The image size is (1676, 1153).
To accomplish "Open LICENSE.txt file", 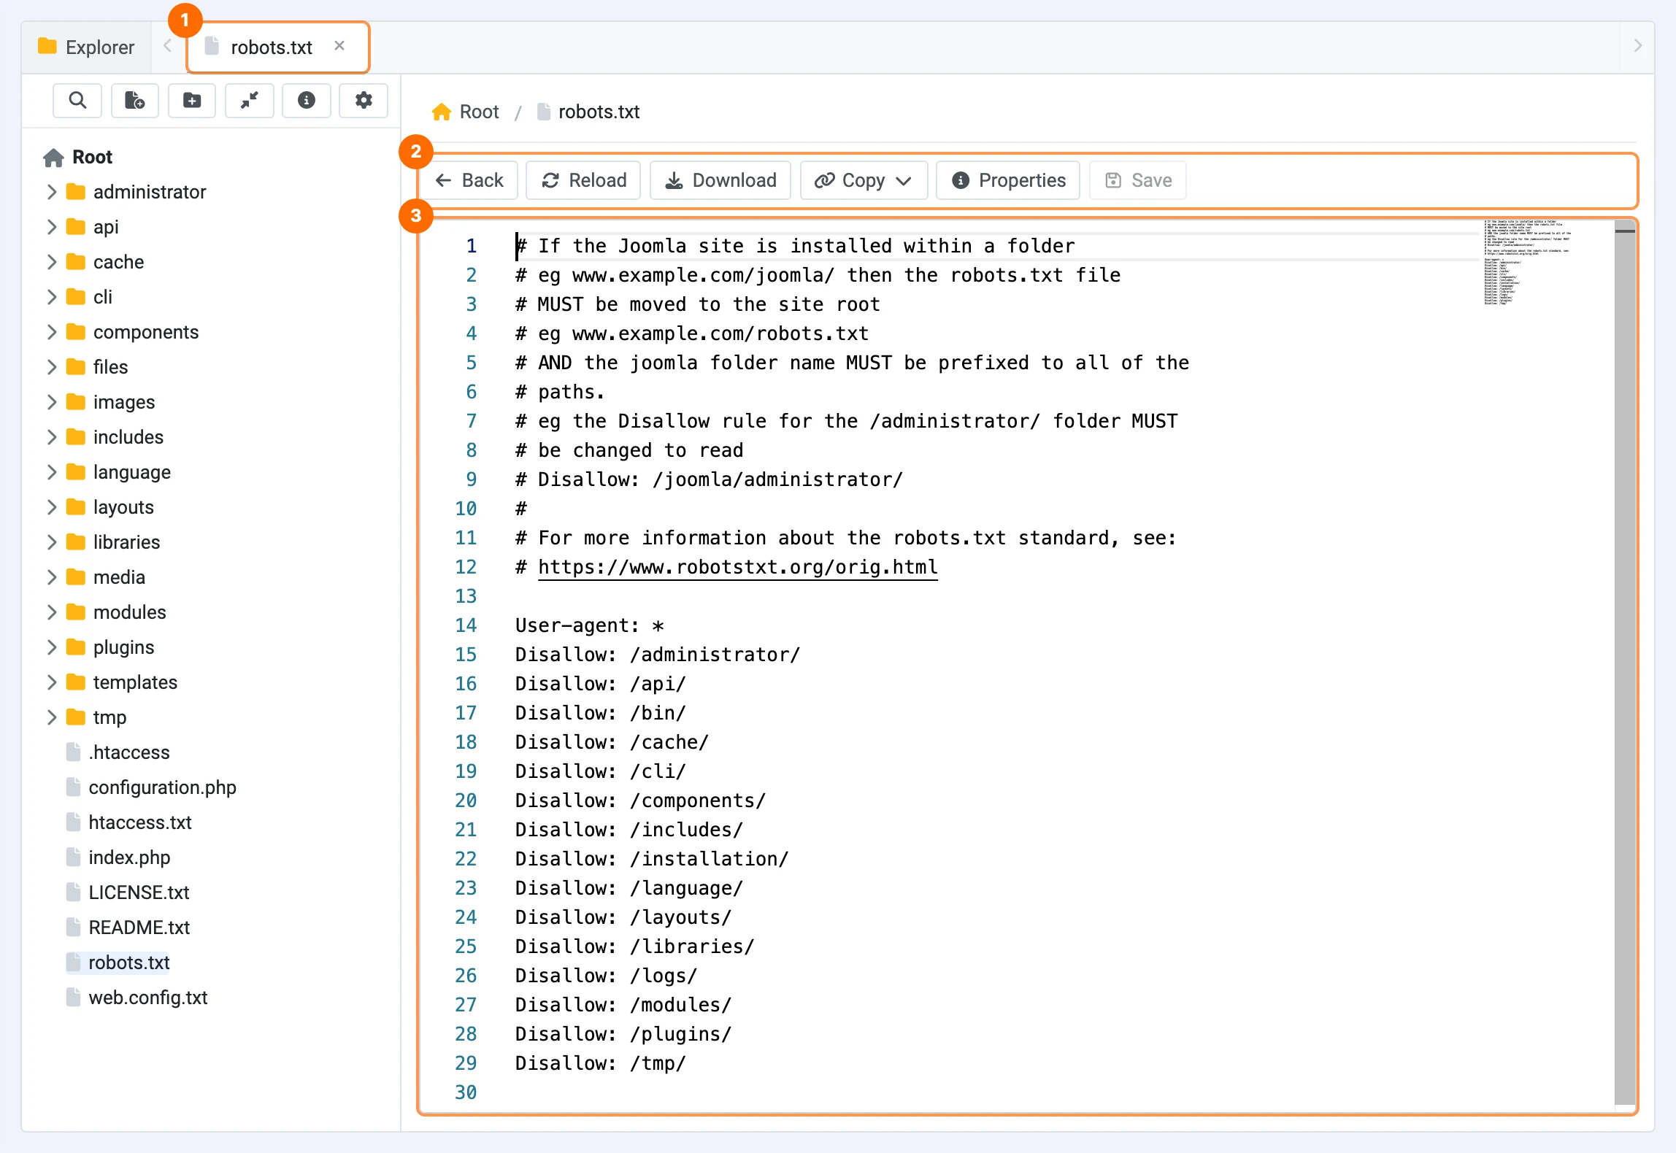I will [128, 892].
